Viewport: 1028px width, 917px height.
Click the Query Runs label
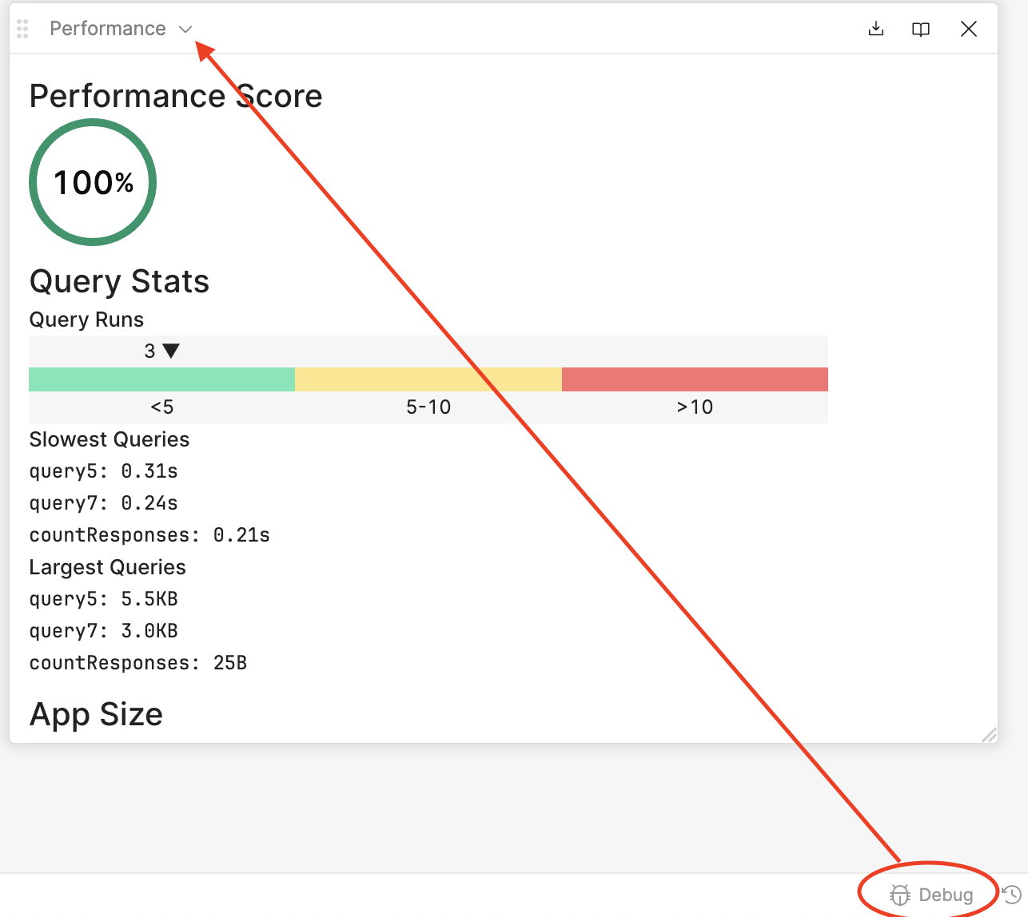click(x=86, y=320)
